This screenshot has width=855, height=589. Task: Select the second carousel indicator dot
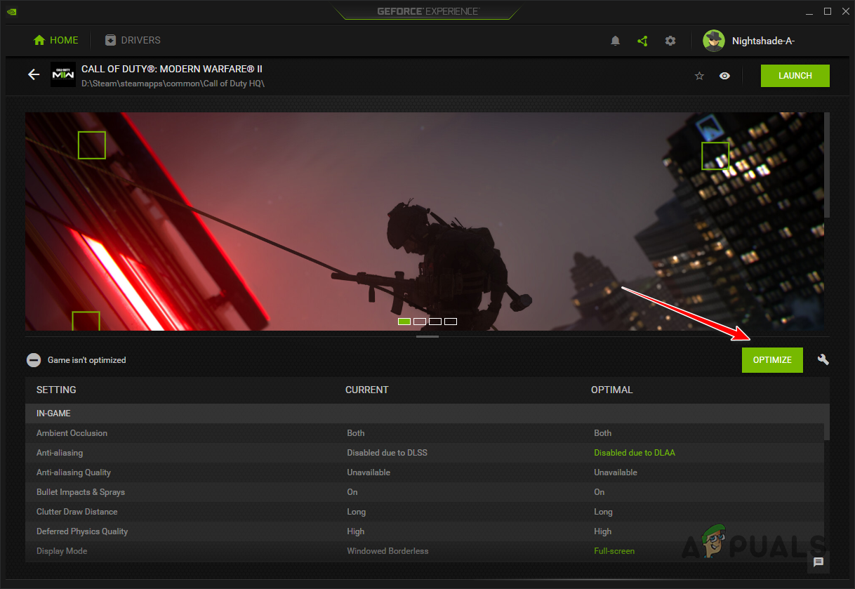[x=420, y=321]
